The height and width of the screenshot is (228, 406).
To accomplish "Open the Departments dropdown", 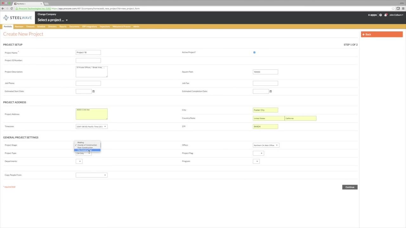I will pyautogui.click(x=79, y=161).
